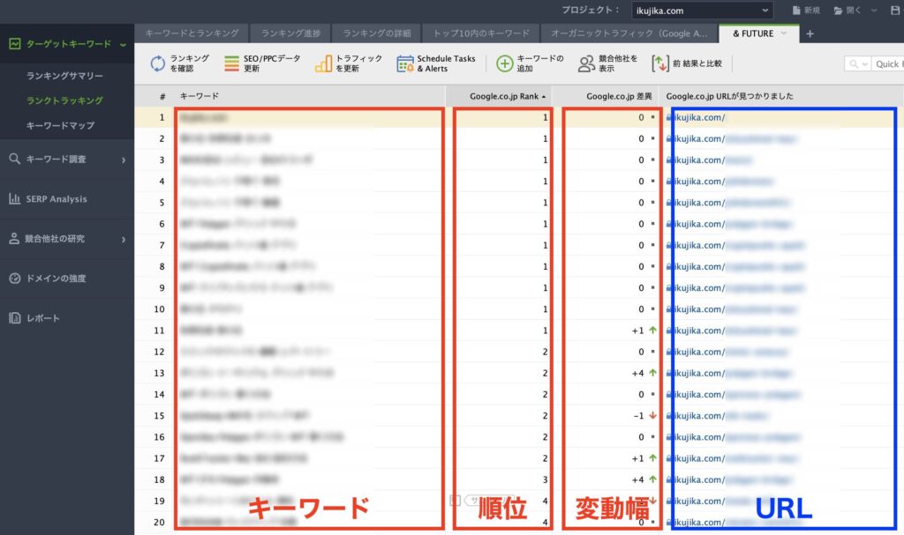Sort by Google.co.jp URLが見つかりました header
Image resolution: width=904 pixels, height=535 pixels.
(x=781, y=96)
